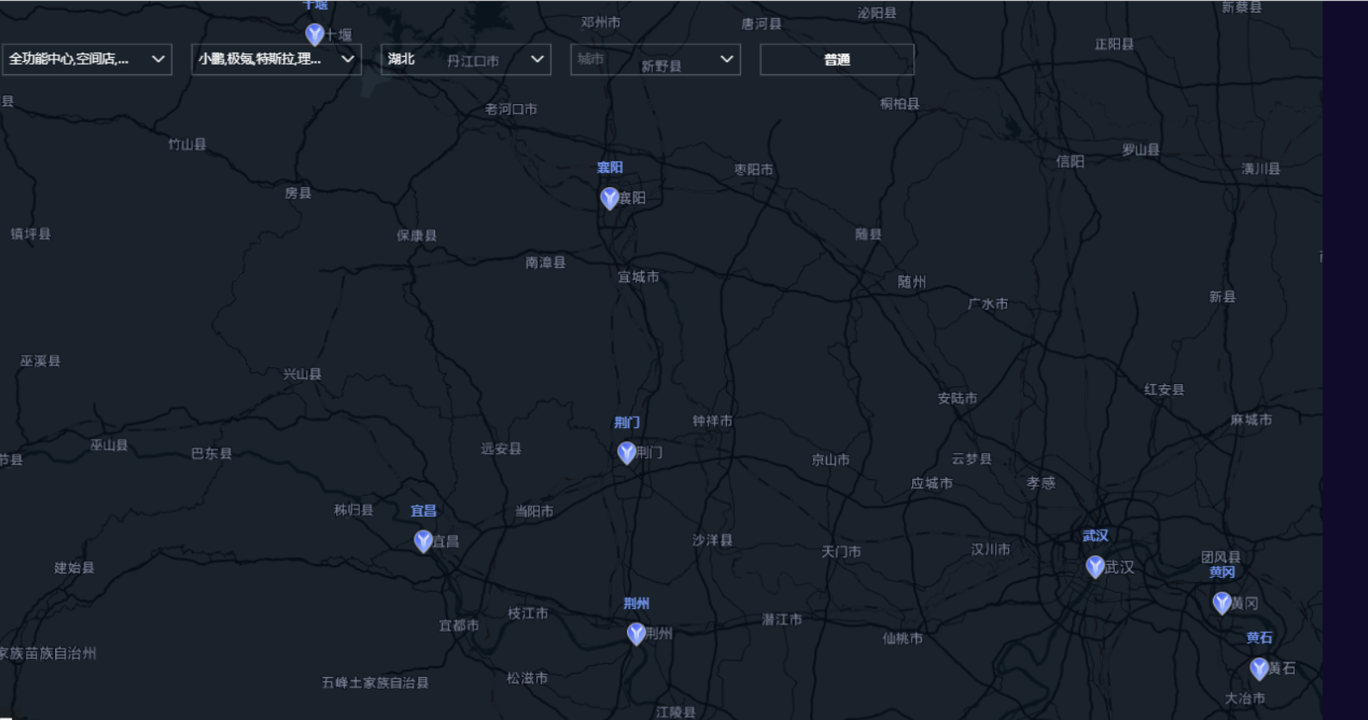This screenshot has width=1368, height=720.
Task: Click the 保康县 label on map
Action: [417, 235]
